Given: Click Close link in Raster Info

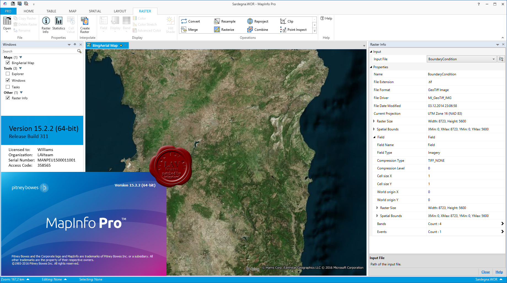Looking at the screenshot, I should [485, 272].
